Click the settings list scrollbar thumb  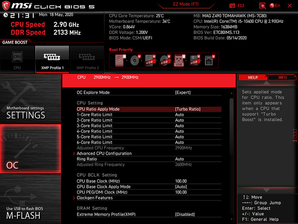(231, 127)
